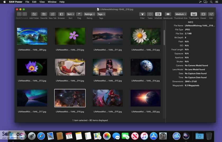Toggle the Info/Edit panel

coord(158,14)
